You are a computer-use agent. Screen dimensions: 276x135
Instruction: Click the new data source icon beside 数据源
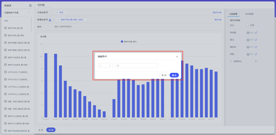30,5
